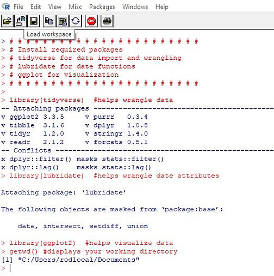
Task: Click the 'ggplot2 3.3.5' version entry
Action: pyautogui.click(x=36, y=116)
